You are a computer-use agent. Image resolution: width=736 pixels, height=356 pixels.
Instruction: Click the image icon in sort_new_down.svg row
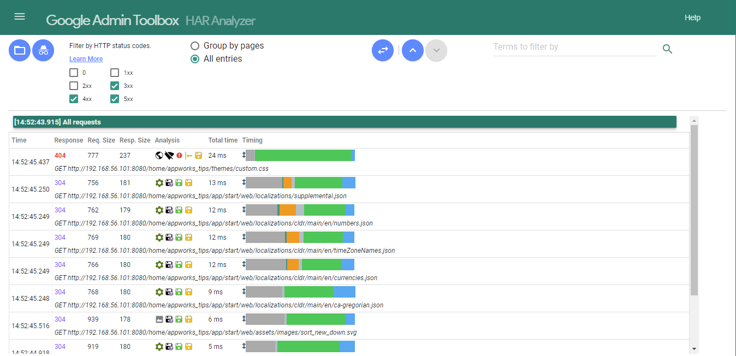coord(159,319)
